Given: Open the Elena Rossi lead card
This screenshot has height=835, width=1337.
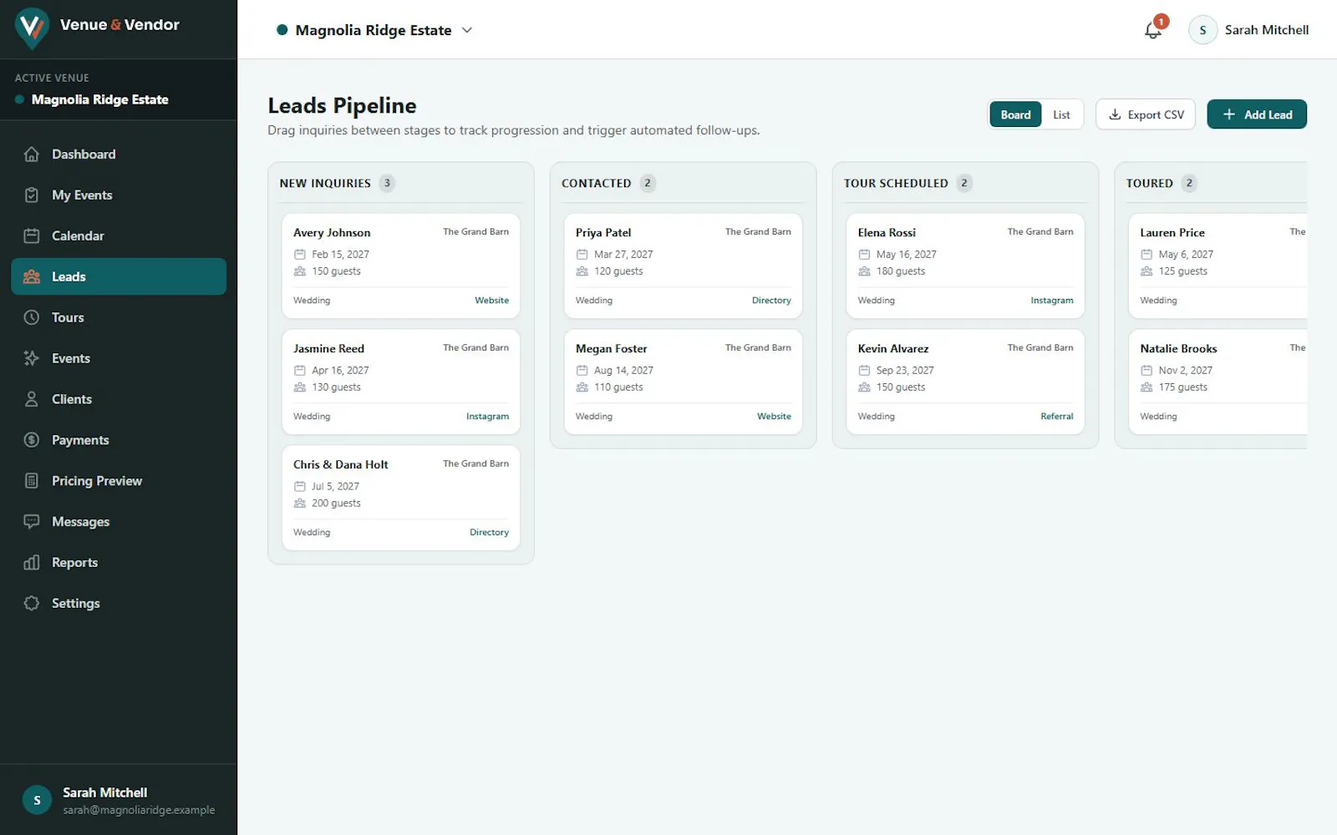Looking at the screenshot, I should (x=965, y=266).
